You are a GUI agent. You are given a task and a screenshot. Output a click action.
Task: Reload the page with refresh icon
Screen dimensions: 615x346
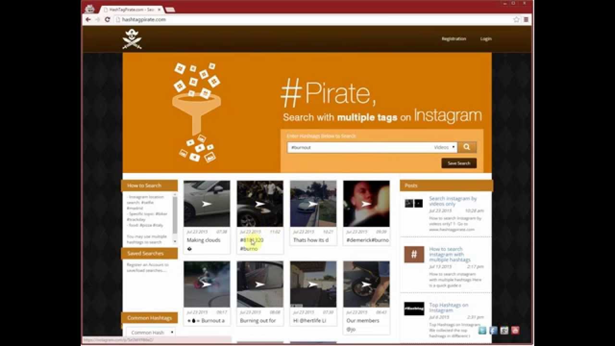107,20
